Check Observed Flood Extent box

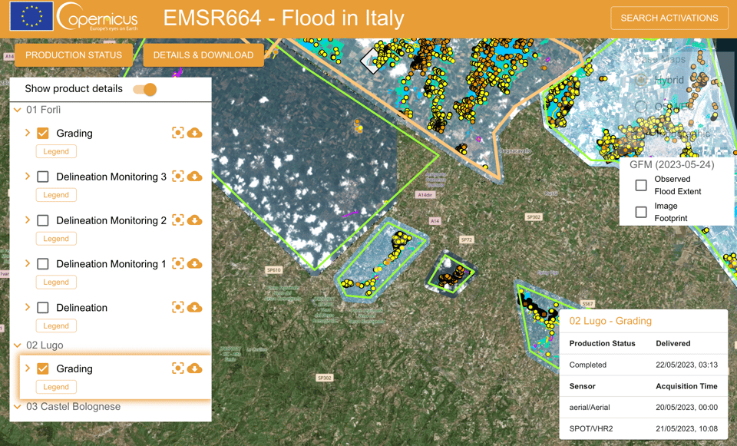[x=641, y=185]
